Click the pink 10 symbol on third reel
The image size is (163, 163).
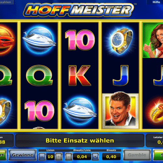[80, 40]
